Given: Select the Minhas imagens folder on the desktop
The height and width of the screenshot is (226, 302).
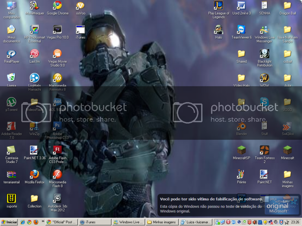Looking at the screenshot, I should coord(288,179).
